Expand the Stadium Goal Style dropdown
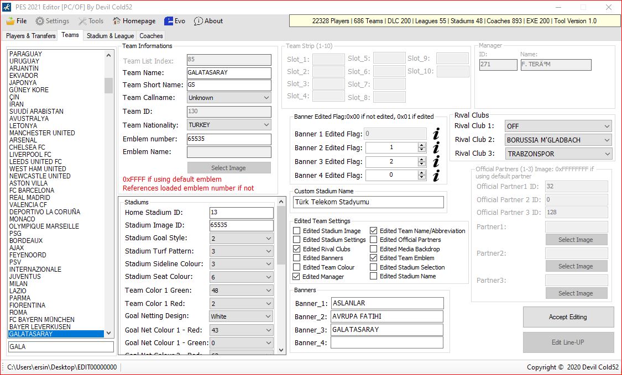This screenshot has width=622, height=375. (241, 238)
